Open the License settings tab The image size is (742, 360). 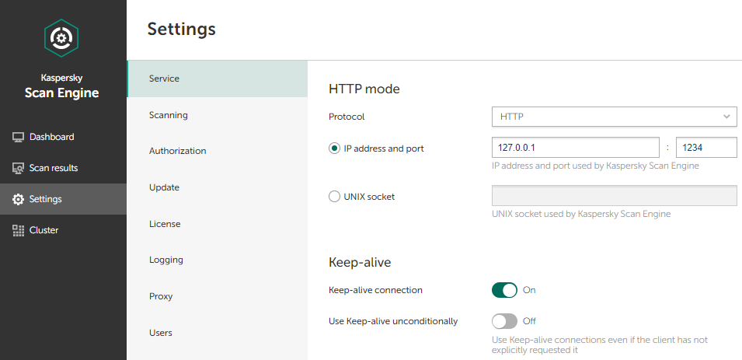point(165,224)
